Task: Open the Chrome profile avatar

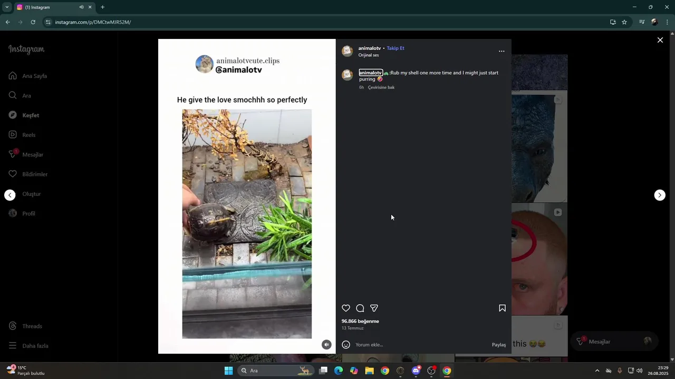Action: point(654,22)
